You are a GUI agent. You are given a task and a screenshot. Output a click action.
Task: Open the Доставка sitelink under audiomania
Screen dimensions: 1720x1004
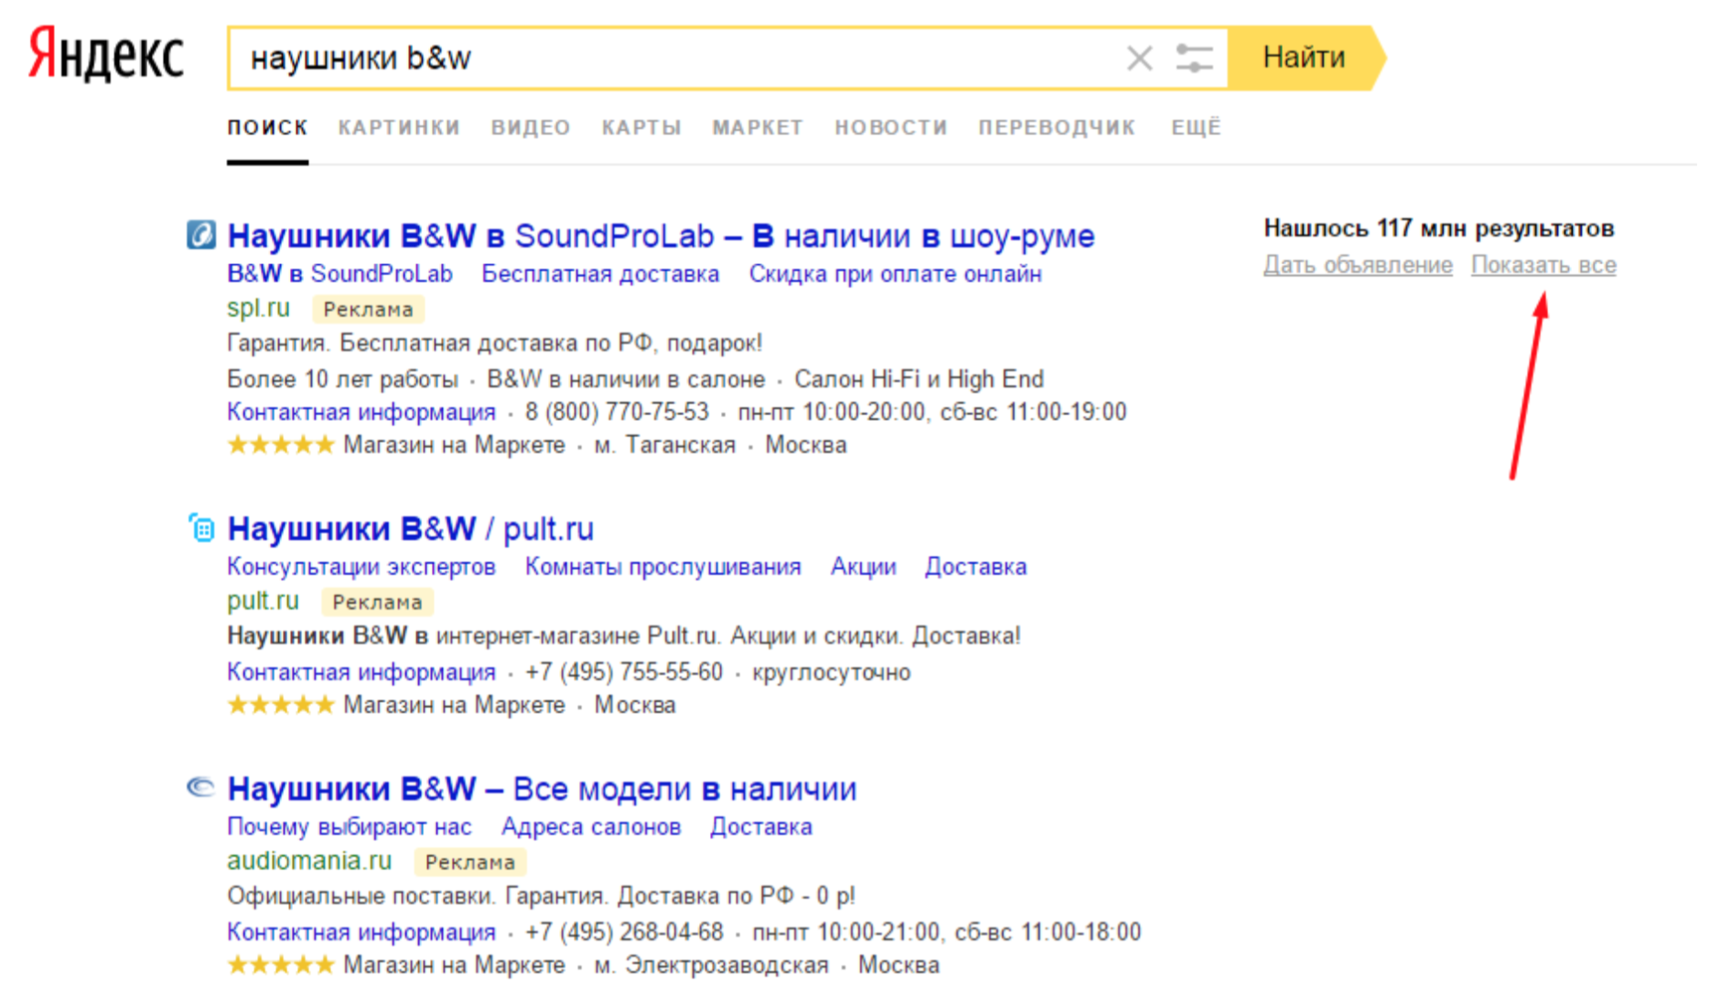pos(761,826)
